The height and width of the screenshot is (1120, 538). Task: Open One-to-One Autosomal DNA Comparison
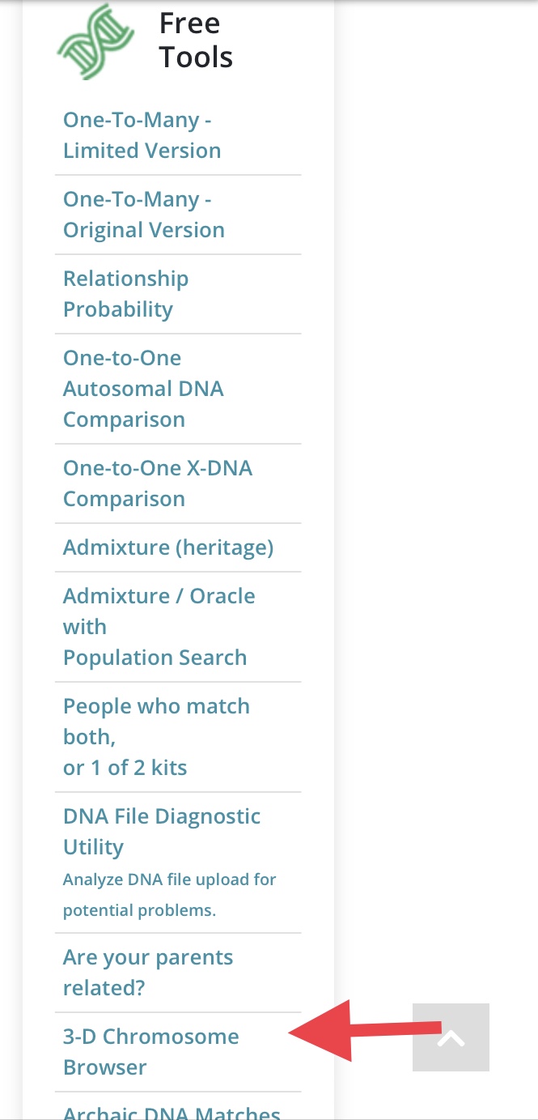(x=142, y=388)
